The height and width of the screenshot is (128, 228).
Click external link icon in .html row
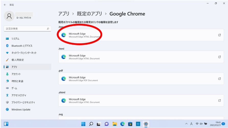point(220,57)
